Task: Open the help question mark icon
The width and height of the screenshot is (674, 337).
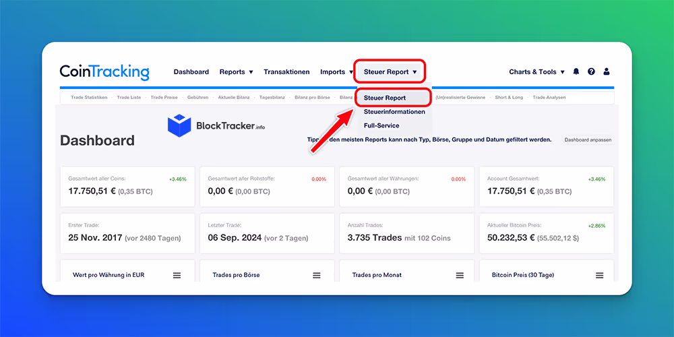Action: tap(592, 72)
